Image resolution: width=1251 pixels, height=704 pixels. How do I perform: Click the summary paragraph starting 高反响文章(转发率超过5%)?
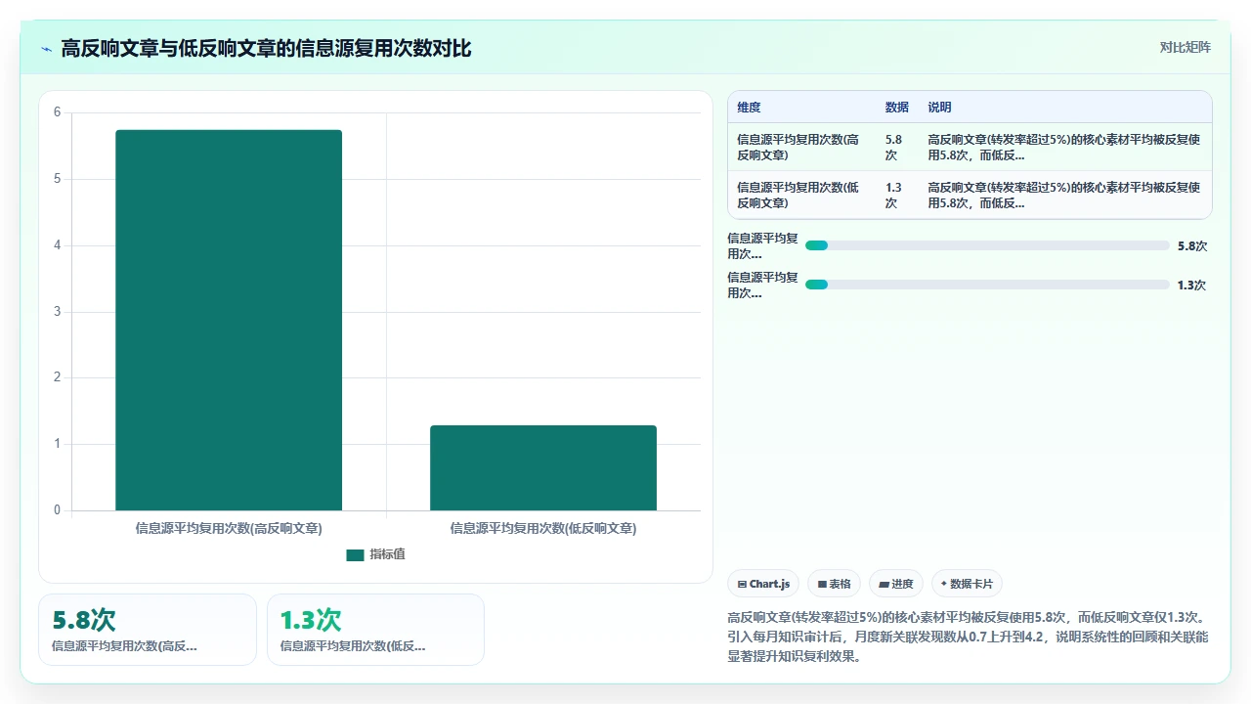pyautogui.click(x=969, y=637)
